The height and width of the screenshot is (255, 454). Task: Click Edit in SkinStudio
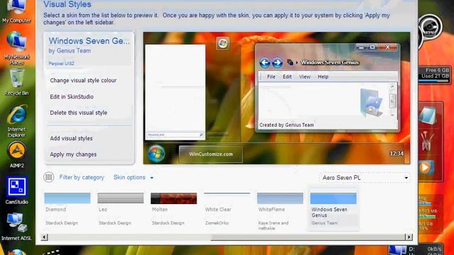(72, 97)
